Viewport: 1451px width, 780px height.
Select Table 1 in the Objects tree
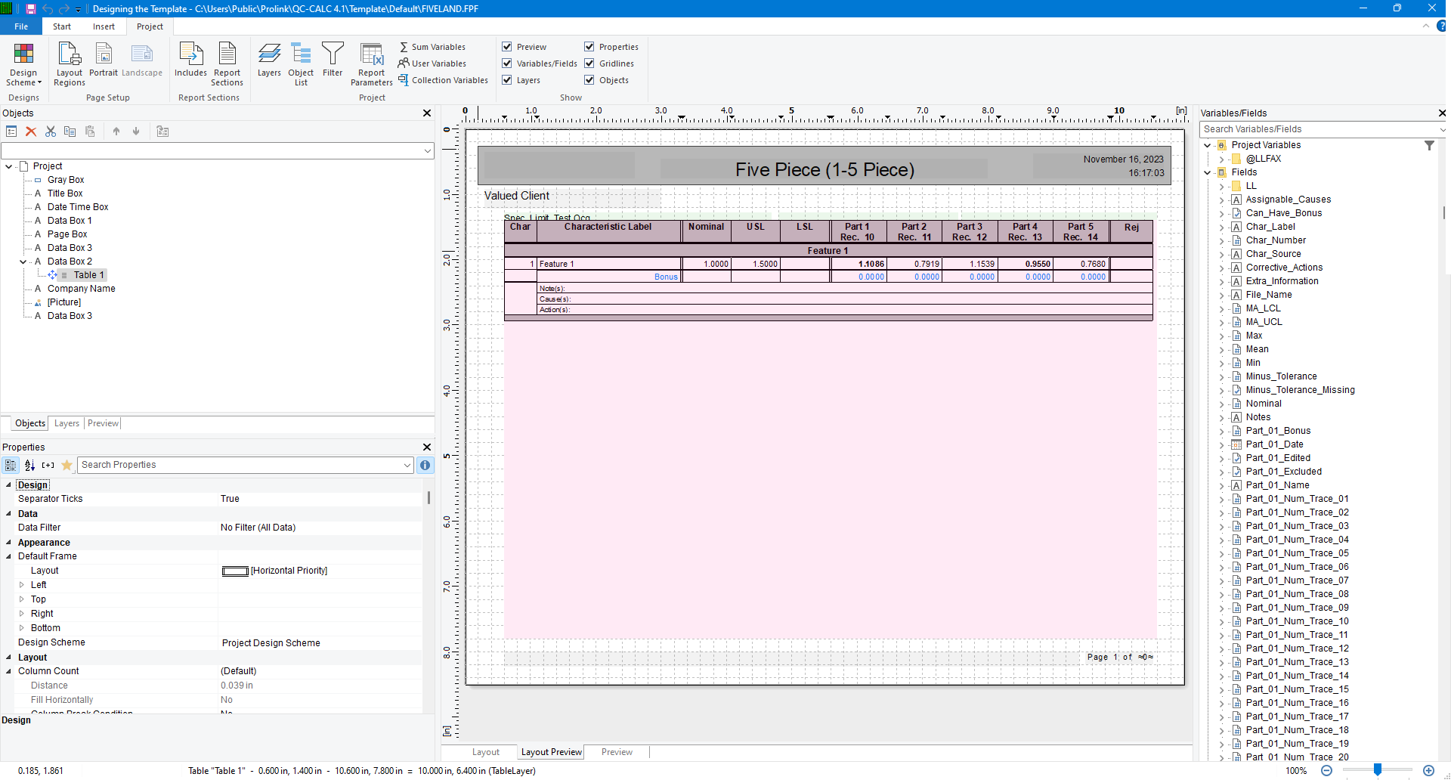[x=88, y=274]
